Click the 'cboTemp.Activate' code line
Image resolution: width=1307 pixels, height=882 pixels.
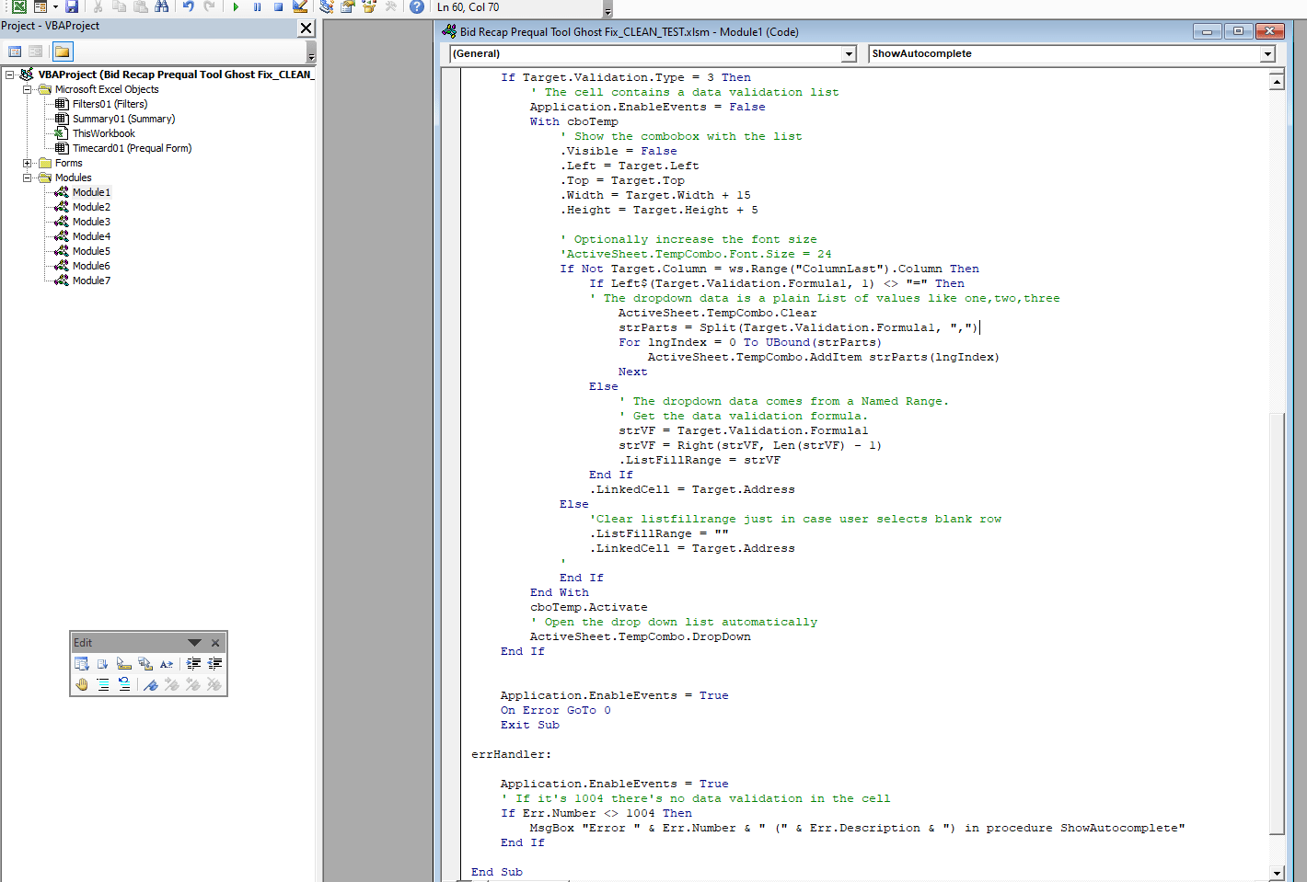(588, 607)
